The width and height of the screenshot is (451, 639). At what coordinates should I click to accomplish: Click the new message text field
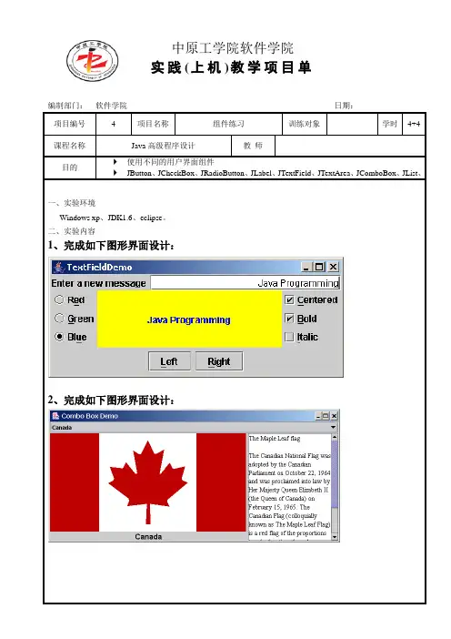[x=245, y=283]
